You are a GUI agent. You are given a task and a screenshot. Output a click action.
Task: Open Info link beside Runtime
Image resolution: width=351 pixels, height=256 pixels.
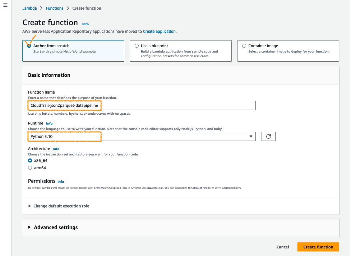49,124
